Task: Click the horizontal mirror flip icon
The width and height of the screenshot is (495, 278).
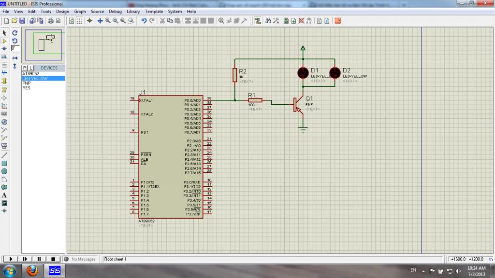Action: pos(15,57)
